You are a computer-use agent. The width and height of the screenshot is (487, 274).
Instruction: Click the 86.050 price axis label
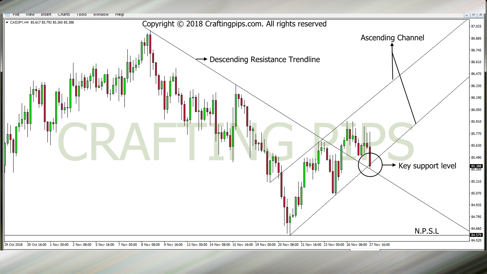(x=476, y=110)
